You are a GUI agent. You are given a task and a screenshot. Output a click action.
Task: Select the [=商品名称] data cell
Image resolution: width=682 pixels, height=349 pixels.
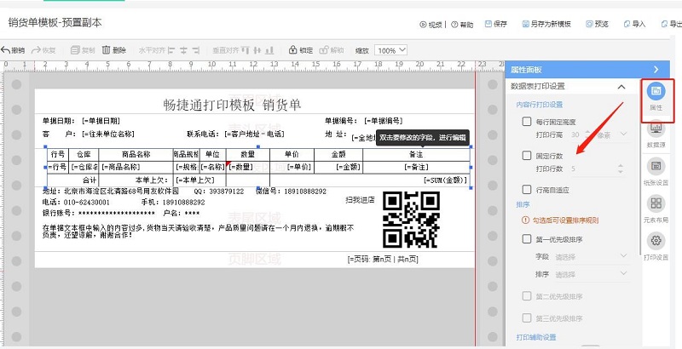pyautogui.click(x=136, y=167)
